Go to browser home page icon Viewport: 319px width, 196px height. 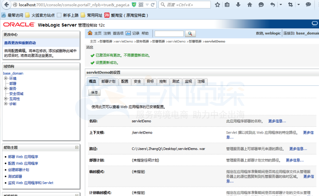[x=249, y=4]
